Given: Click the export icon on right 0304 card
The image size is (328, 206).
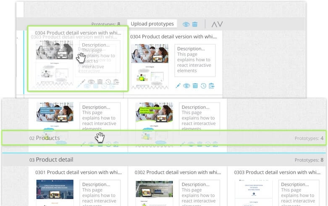Looking at the screenshot, I should click(x=211, y=85).
